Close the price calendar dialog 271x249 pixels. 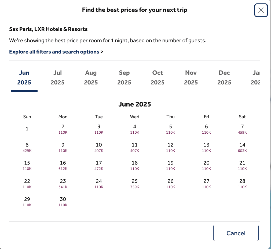pyautogui.click(x=261, y=10)
